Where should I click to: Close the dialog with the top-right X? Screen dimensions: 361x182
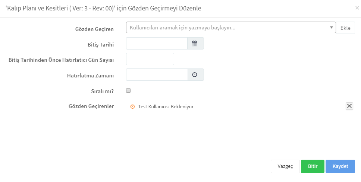(x=357, y=8)
